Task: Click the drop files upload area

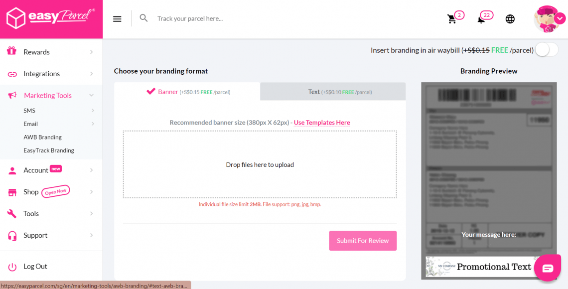Action: 260,164
